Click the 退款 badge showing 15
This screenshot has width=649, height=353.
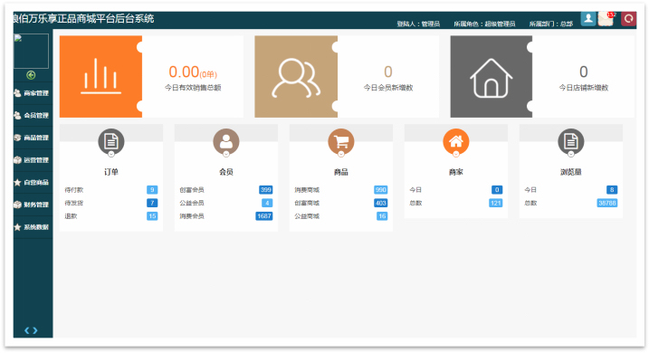(x=152, y=216)
